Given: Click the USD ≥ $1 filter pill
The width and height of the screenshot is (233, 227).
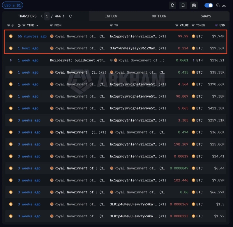Looking at the screenshot, I should pyautogui.click(x=13, y=5).
